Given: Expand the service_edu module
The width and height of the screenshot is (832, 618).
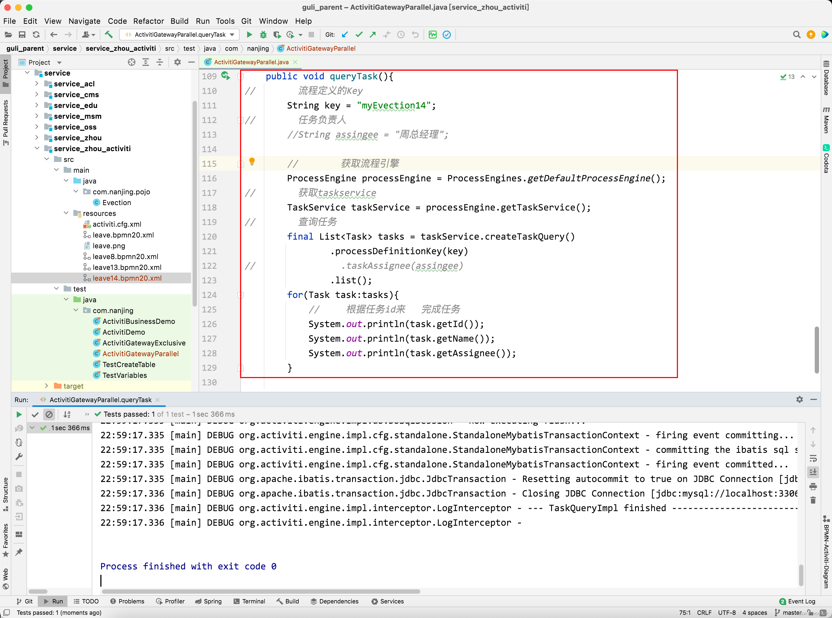Looking at the screenshot, I should (x=37, y=106).
